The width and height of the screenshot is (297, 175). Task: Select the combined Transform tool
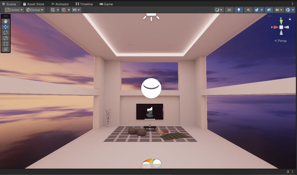5,50
